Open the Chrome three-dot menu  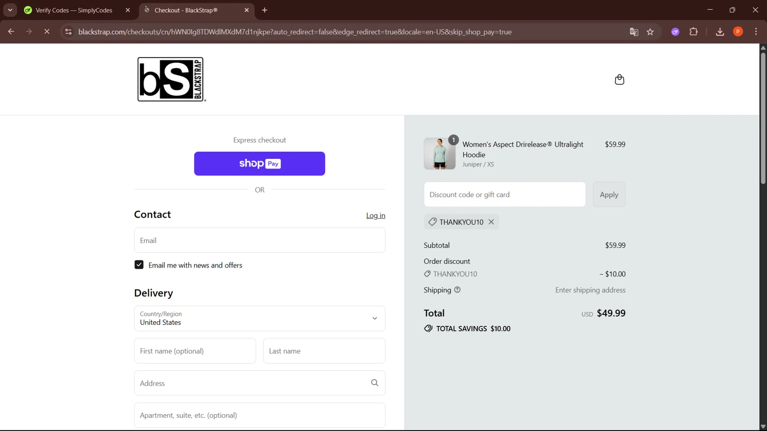tap(756, 32)
